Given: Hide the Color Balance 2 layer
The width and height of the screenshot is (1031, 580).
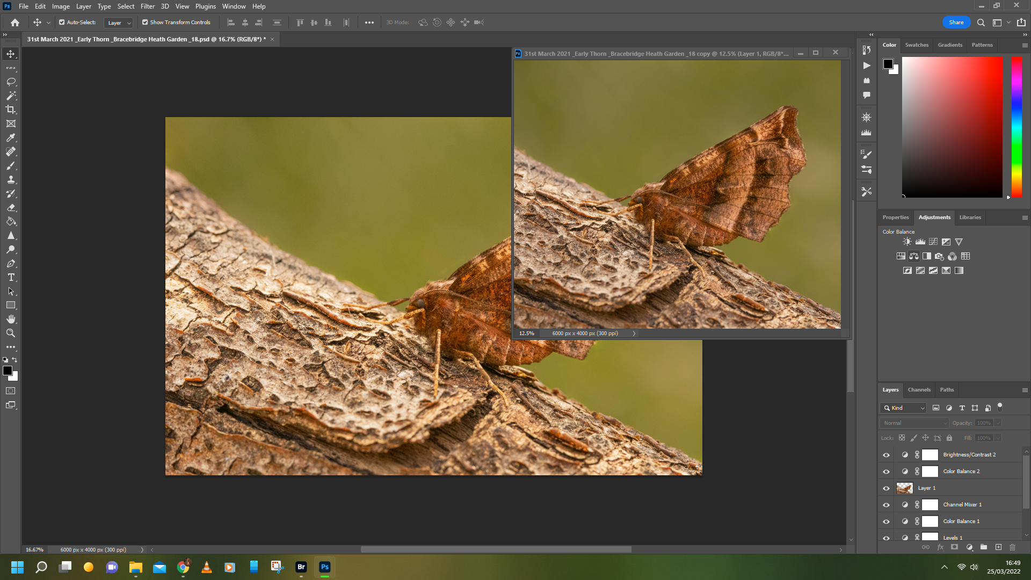Looking at the screenshot, I should 886,472.
